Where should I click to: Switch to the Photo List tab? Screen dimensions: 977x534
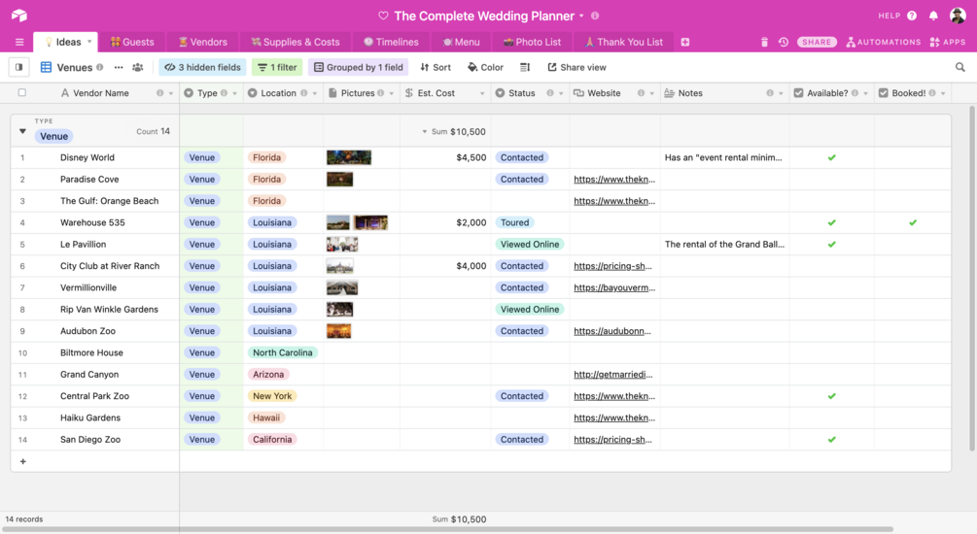pos(532,42)
